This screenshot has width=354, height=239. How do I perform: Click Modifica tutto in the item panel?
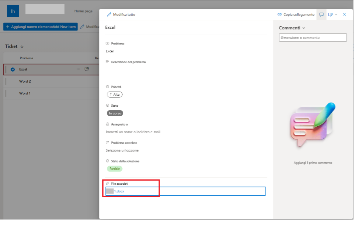pos(121,14)
